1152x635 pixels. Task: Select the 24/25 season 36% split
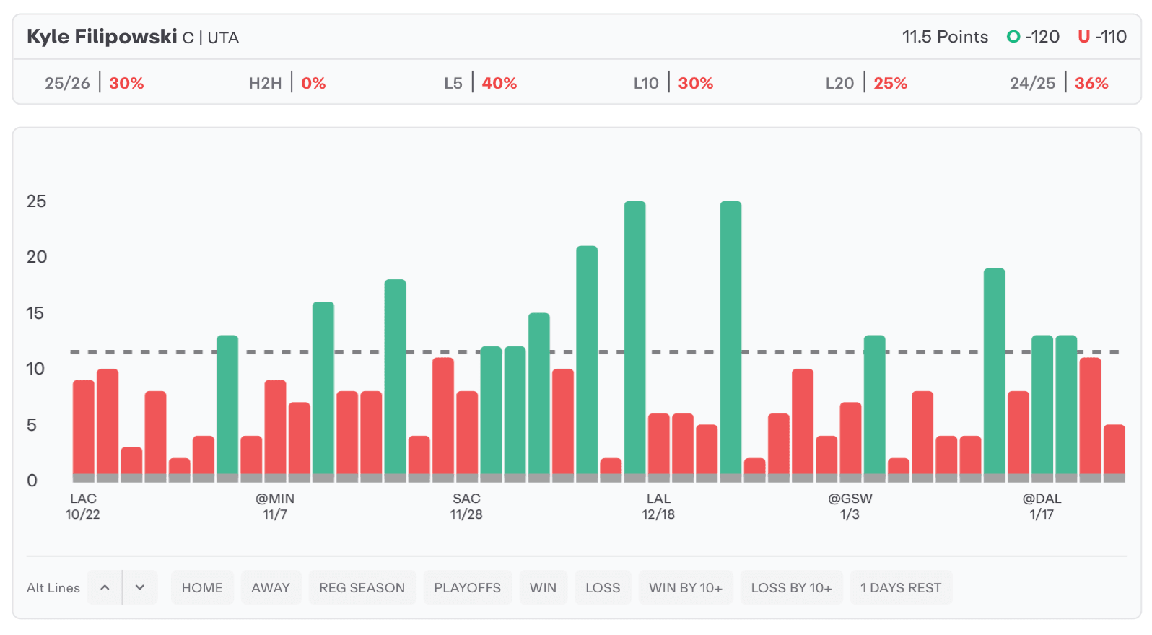click(x=1059, y=83)
